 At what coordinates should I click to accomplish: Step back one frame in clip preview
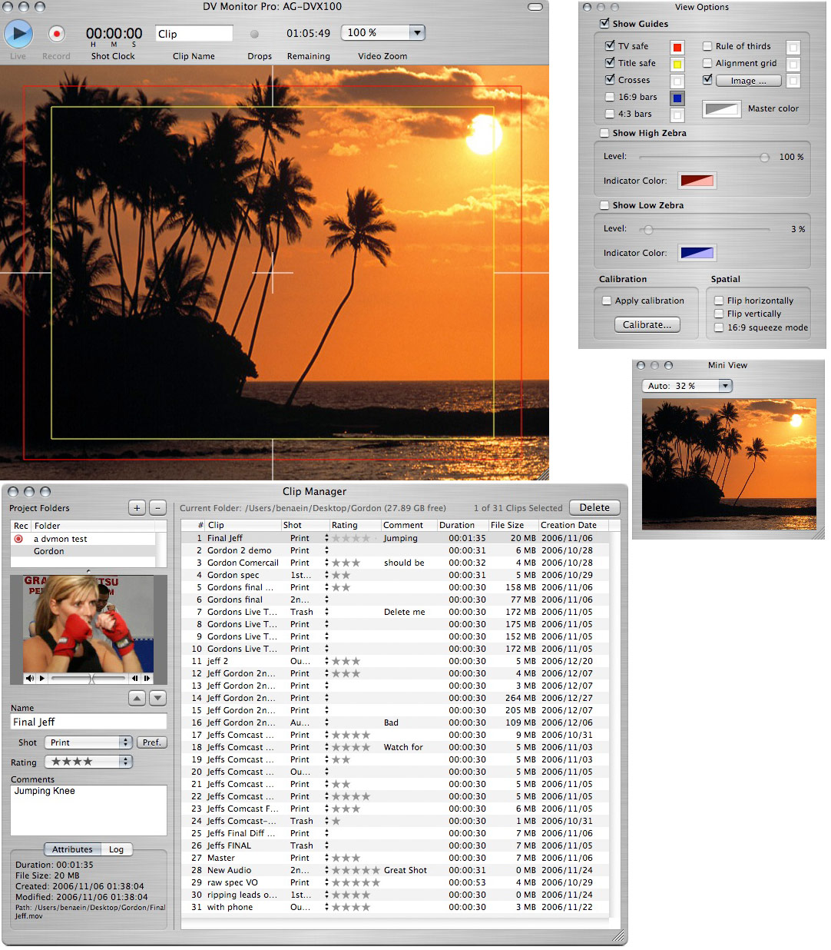pyautogui.click(x=134, y=678)
